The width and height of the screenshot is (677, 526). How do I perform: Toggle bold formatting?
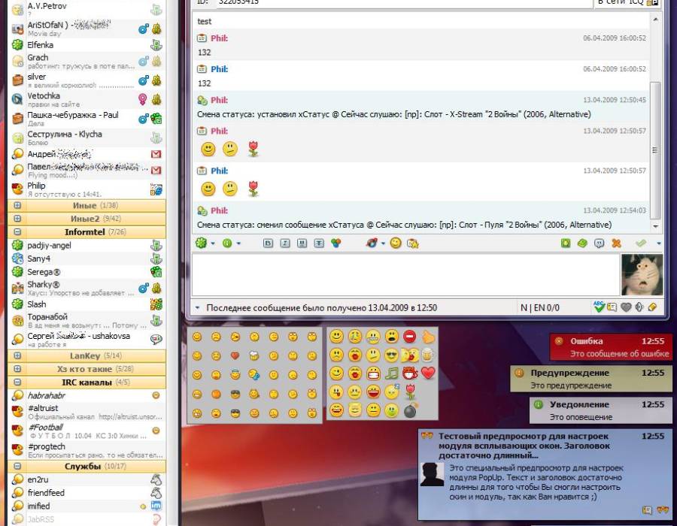[x=268, y=243]
